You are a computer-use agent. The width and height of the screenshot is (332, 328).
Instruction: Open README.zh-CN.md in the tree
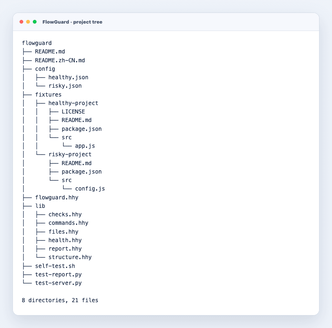60,60
